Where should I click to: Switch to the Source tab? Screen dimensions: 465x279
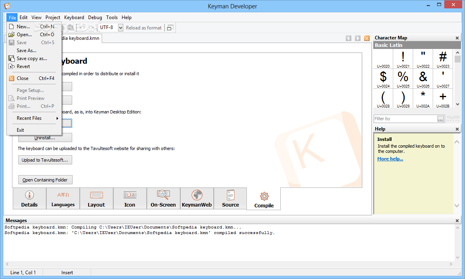231,199
